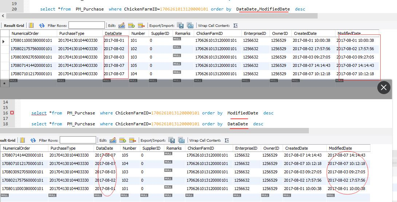Export top result grid recordset to file
Viewport: 397px width, 202px height.
[180, 25]
